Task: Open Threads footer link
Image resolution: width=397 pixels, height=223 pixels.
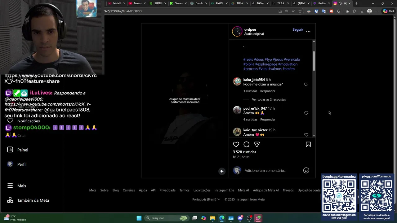Action: pos(288,190)
